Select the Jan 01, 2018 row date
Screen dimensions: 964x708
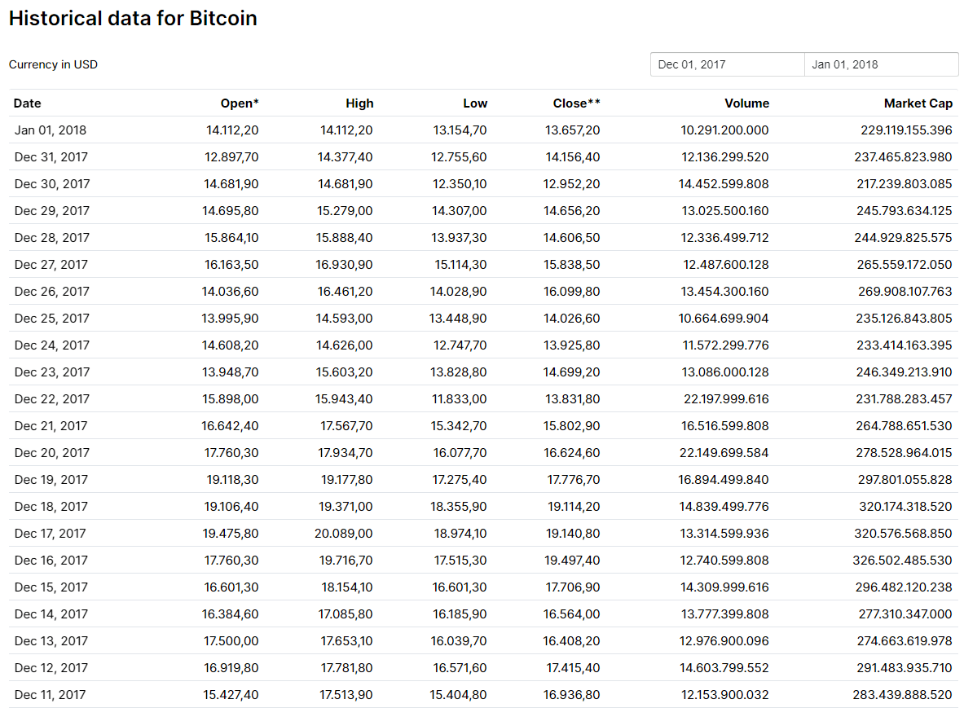51,130
